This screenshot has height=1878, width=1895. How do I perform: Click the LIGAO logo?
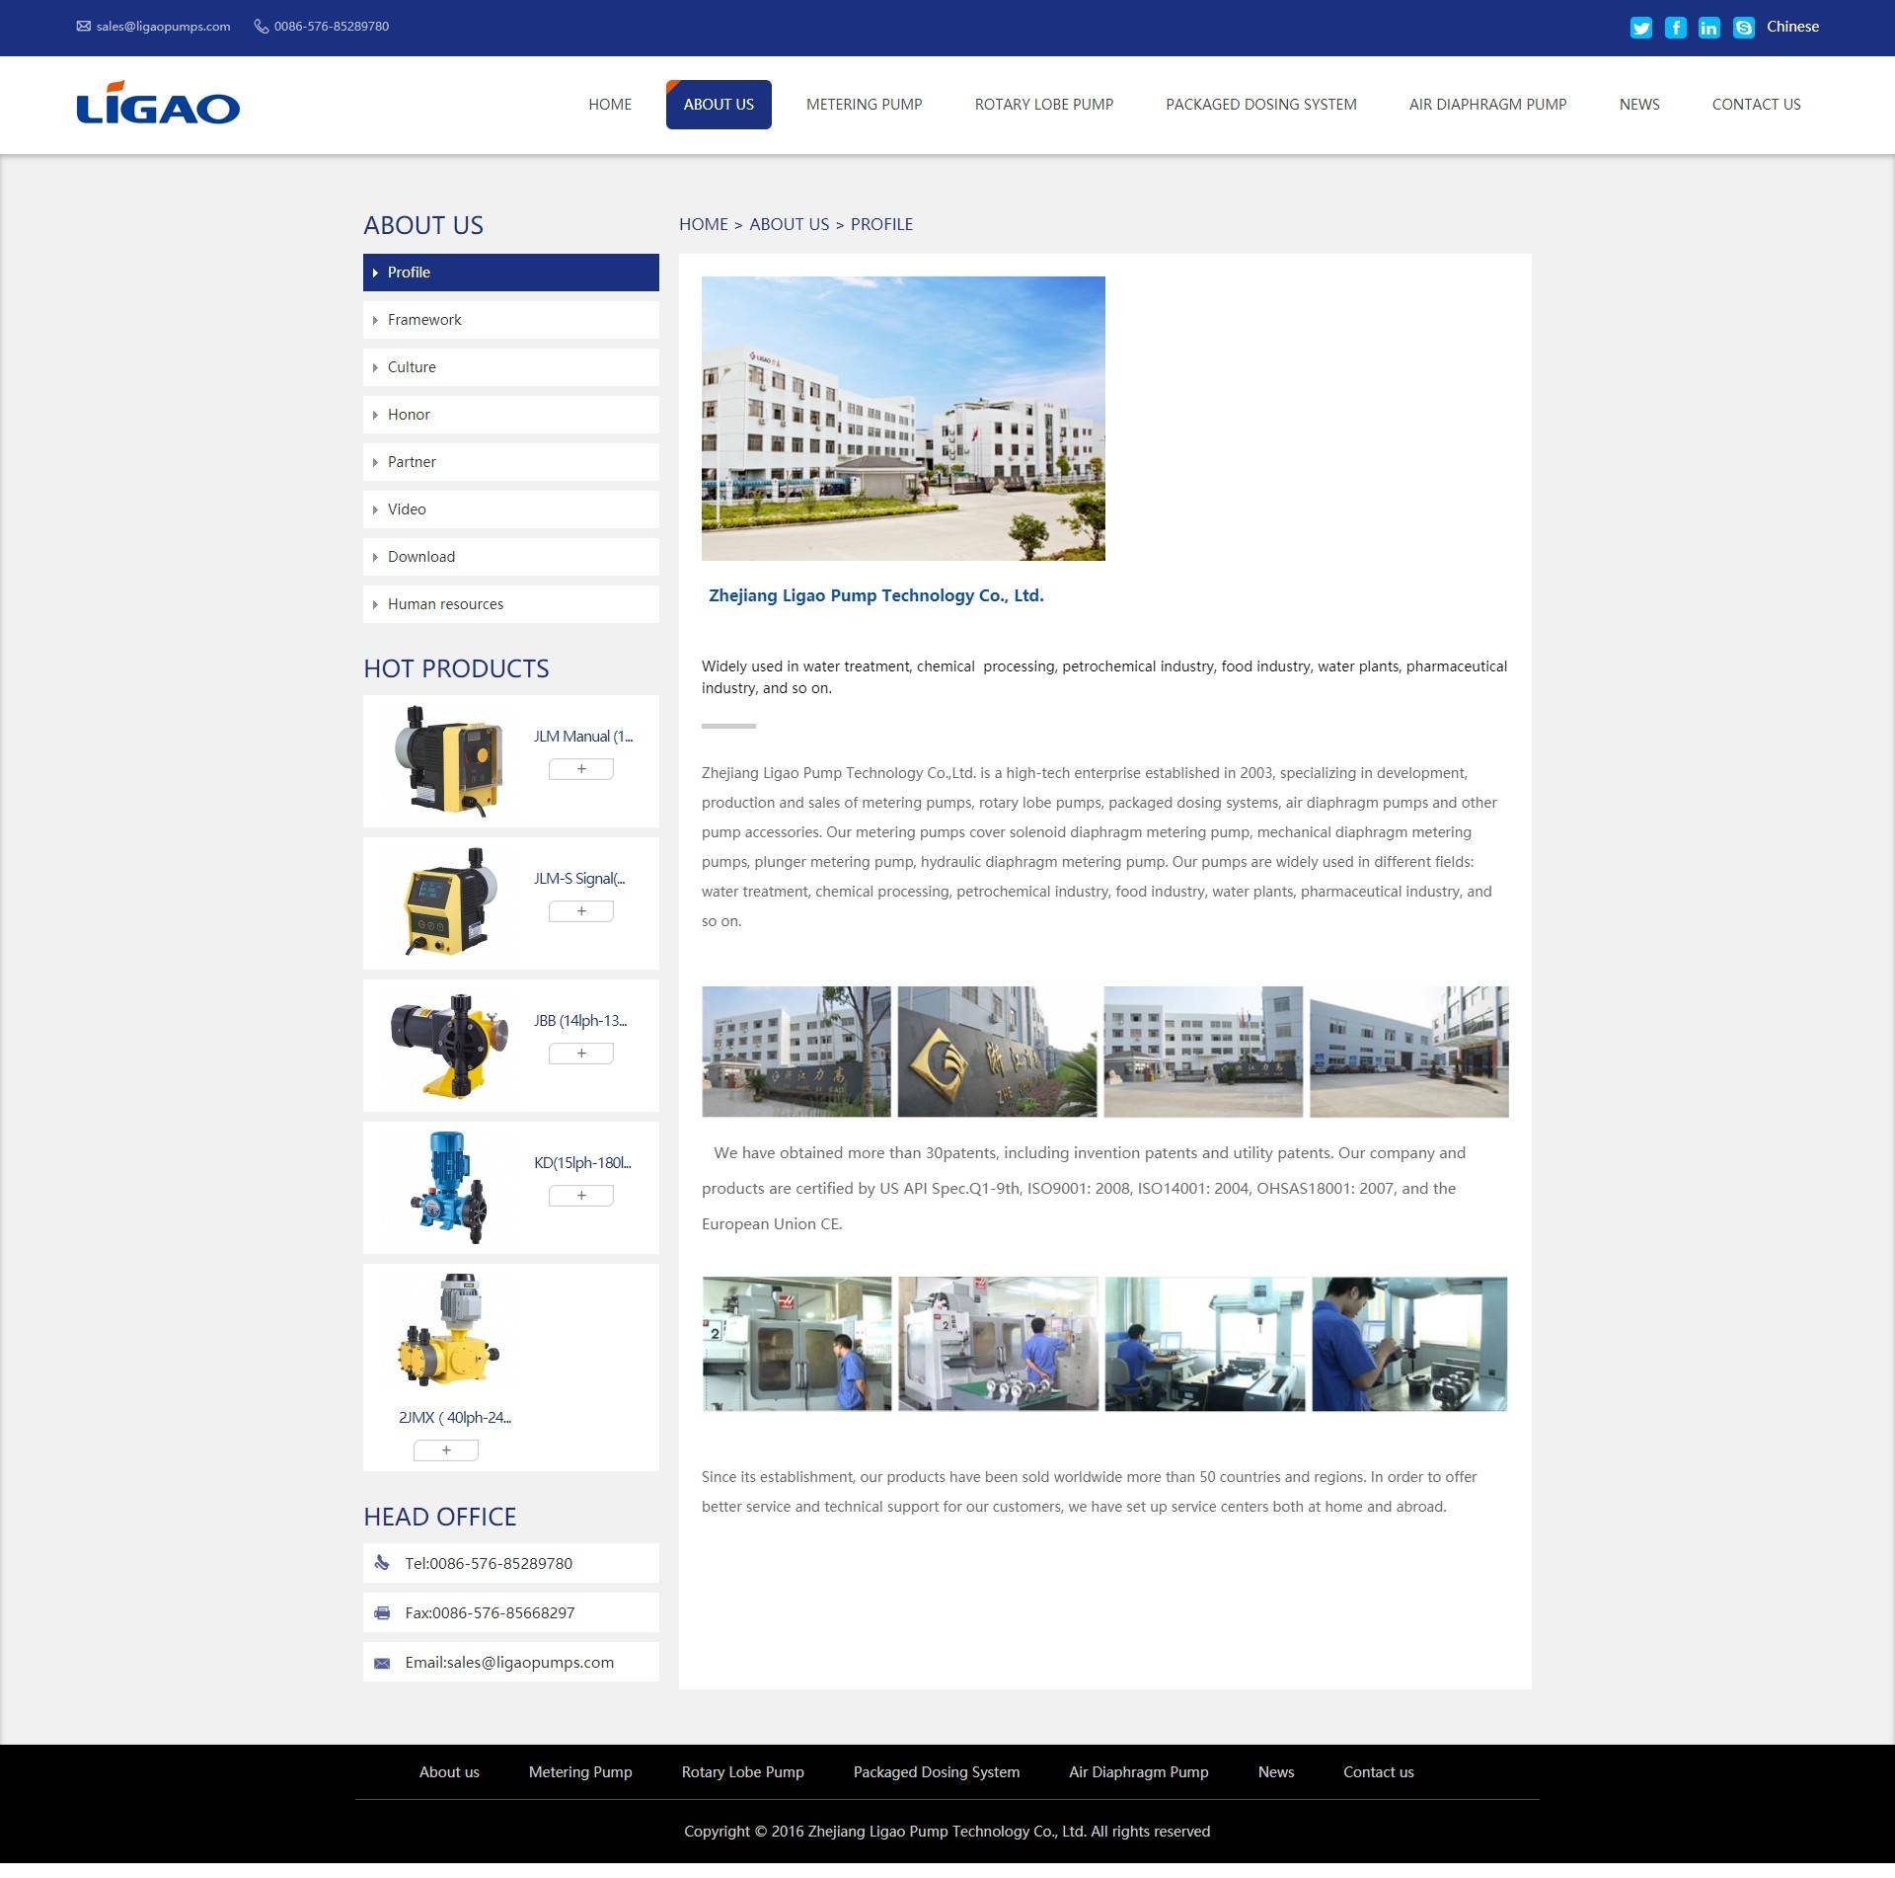point(158,104)
